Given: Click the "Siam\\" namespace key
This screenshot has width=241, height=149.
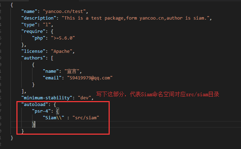Looking at the screenshot, I should click(53, 118).
